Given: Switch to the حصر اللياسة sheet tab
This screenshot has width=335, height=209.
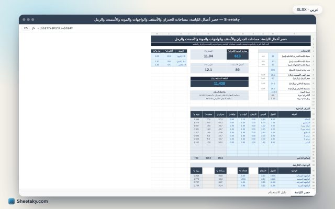Looking at the screenshot, I should point(302,192).
